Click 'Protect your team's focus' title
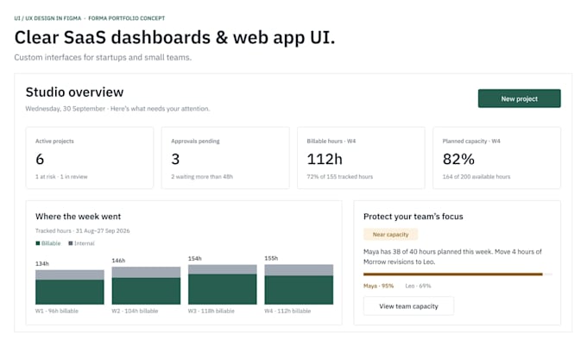 [413, 217]
